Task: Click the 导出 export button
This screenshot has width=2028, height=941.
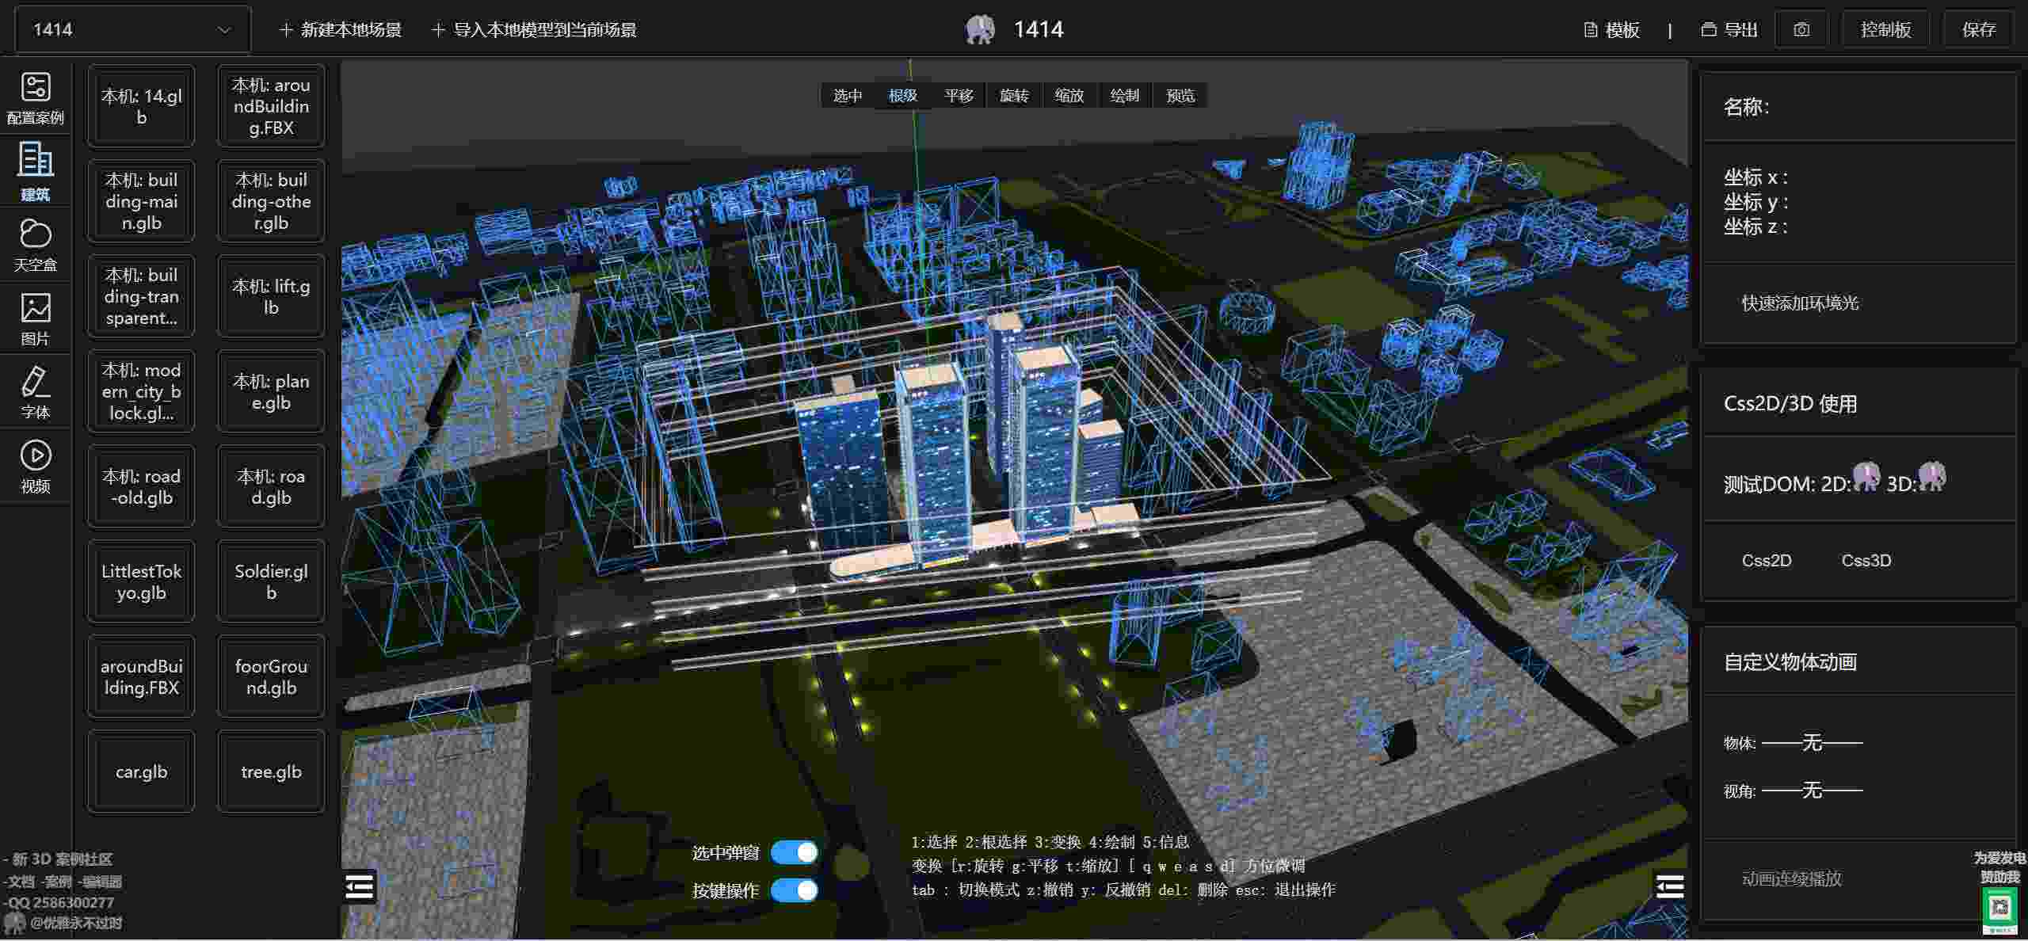Action: pos(1730,30)
